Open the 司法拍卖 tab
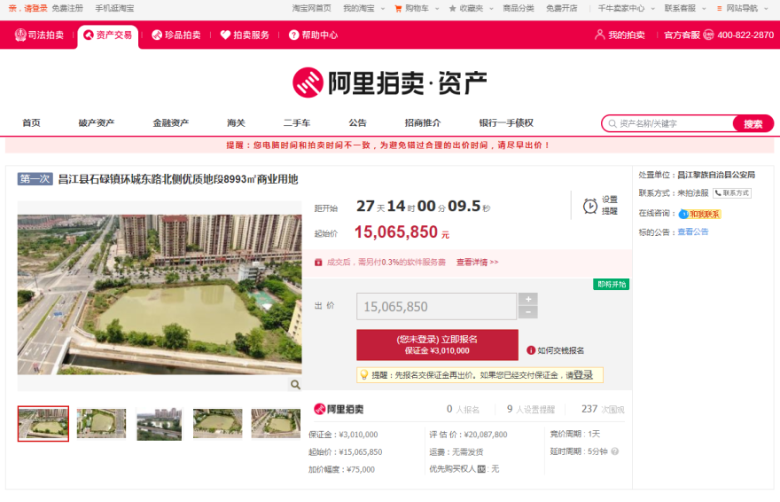 pos(39,35)
